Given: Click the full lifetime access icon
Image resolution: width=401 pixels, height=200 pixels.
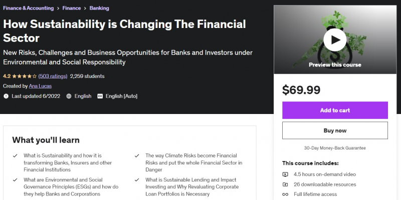Looking at the screenshot, I should [x=285, y=194].
